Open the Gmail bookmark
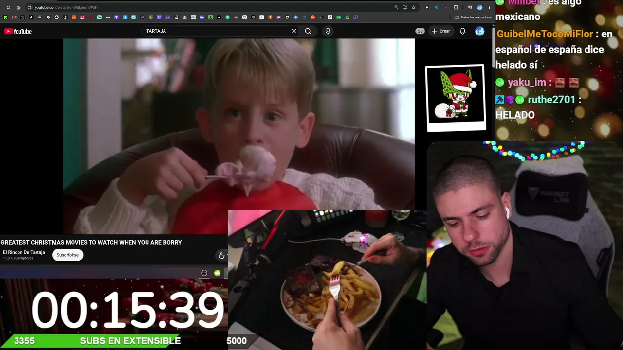This screenshot has height=350, width=623. tap(14, 17)
